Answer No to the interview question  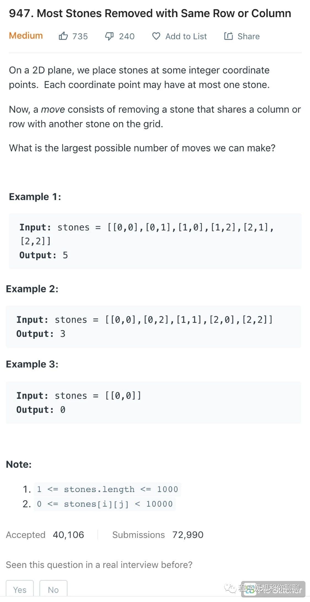53,590
